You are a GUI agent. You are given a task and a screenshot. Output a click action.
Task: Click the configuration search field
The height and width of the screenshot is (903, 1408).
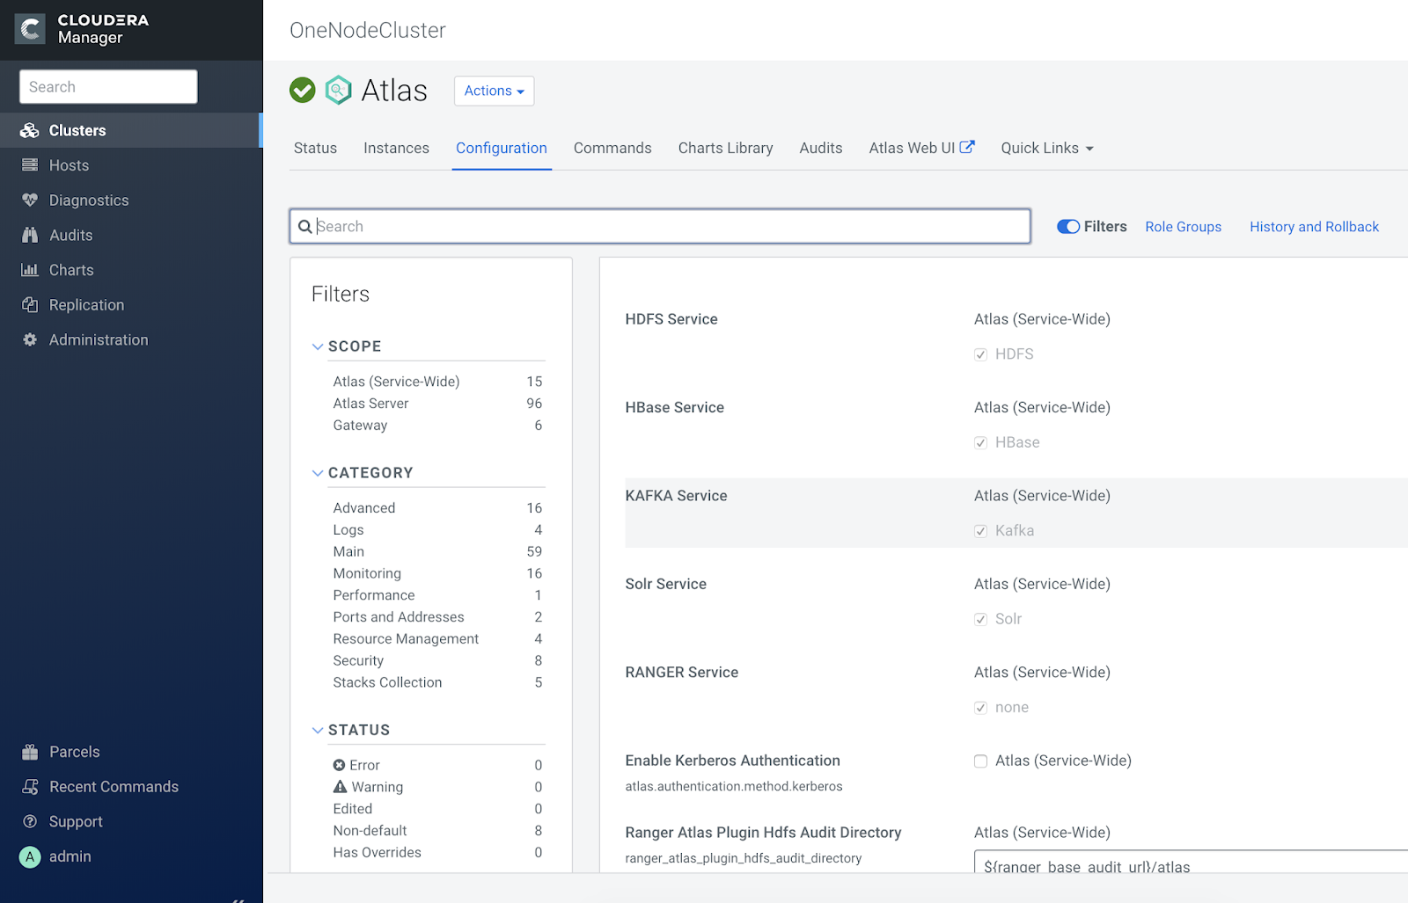669,227
